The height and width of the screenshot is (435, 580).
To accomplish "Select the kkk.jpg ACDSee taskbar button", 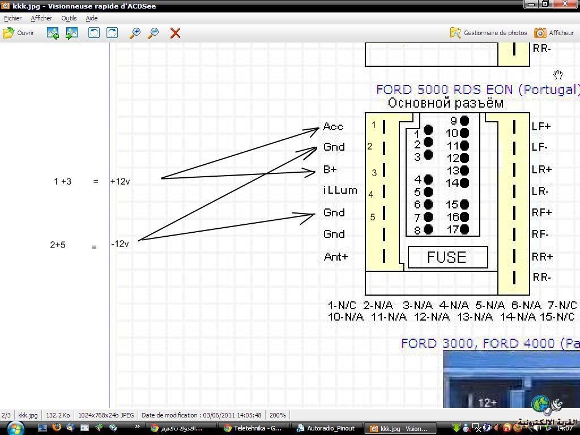I will (x=400, y=428).
